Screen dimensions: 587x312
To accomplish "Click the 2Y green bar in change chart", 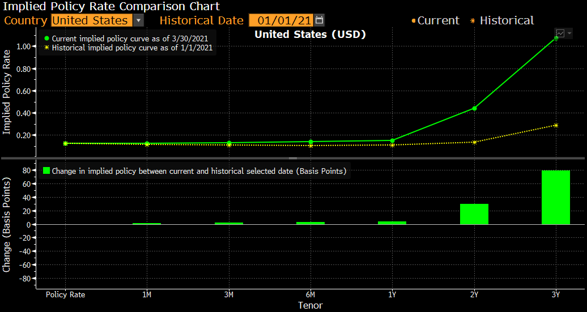I will 474,214.
